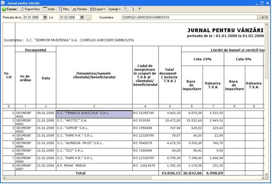Viewport: 272px width, 184px height.
Task: Click total base 36.832,06
Action: (192, 173)
